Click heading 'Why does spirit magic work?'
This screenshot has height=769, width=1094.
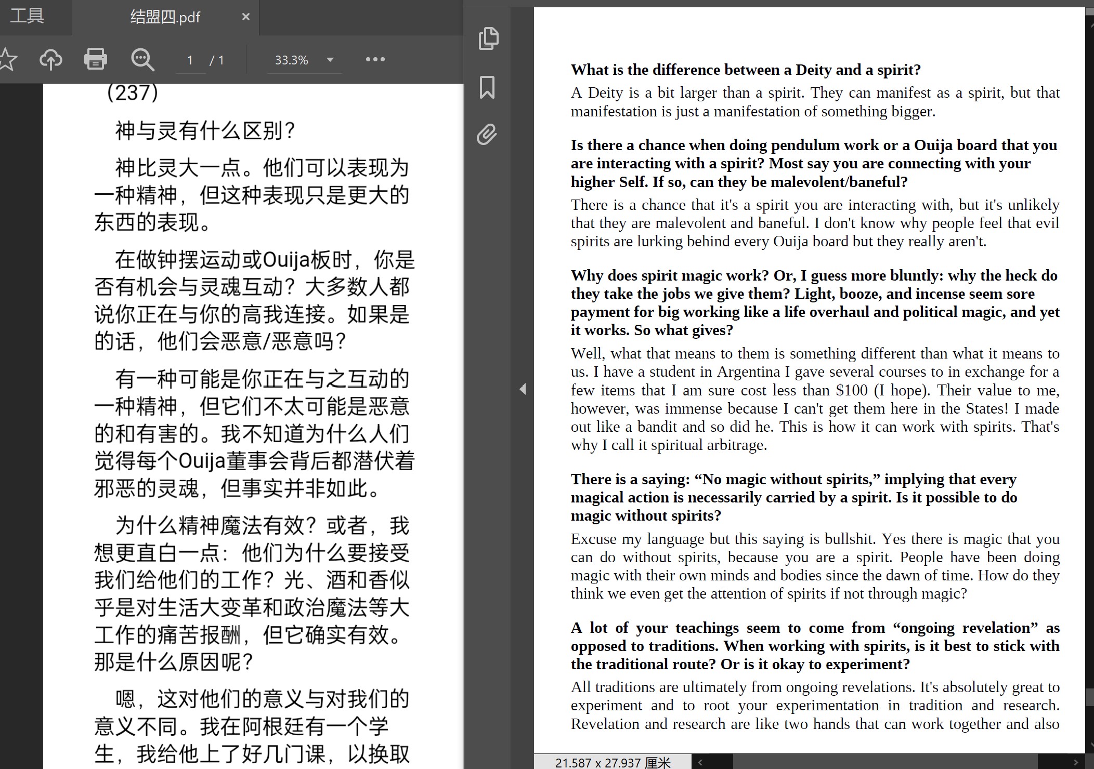(x=815, y=302)
